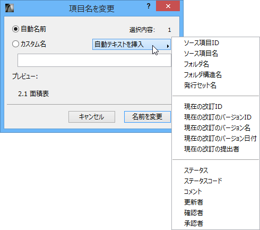This screenshot has width=260, height=230.
Task: Choose 確認者 from the menu
Action: [x=215, y=213]
